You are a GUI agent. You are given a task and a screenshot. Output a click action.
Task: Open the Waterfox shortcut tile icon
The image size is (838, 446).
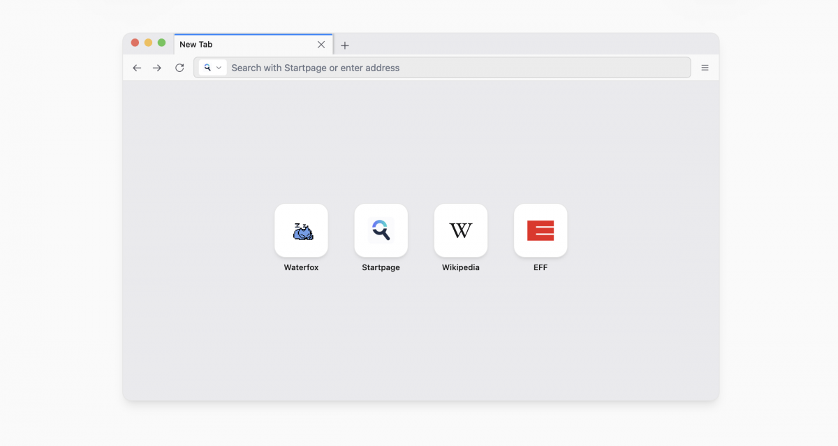[301, 230]
